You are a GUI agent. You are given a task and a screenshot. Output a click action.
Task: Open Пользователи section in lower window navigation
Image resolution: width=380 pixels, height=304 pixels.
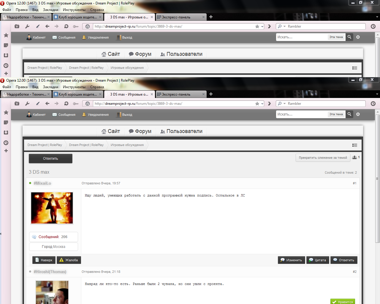pos(181,131)
